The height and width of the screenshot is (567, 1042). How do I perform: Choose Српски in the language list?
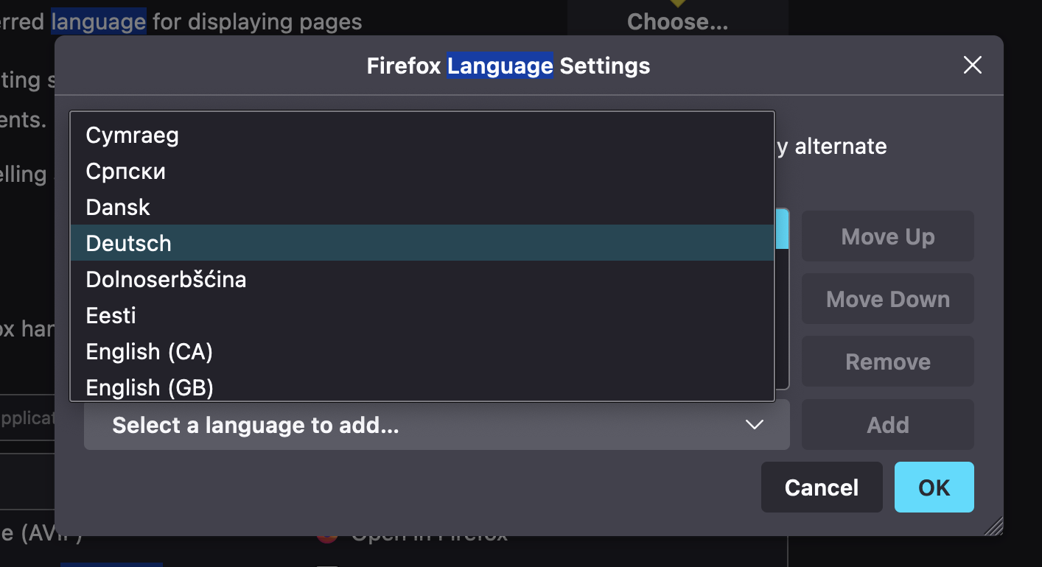click(126, 172)
